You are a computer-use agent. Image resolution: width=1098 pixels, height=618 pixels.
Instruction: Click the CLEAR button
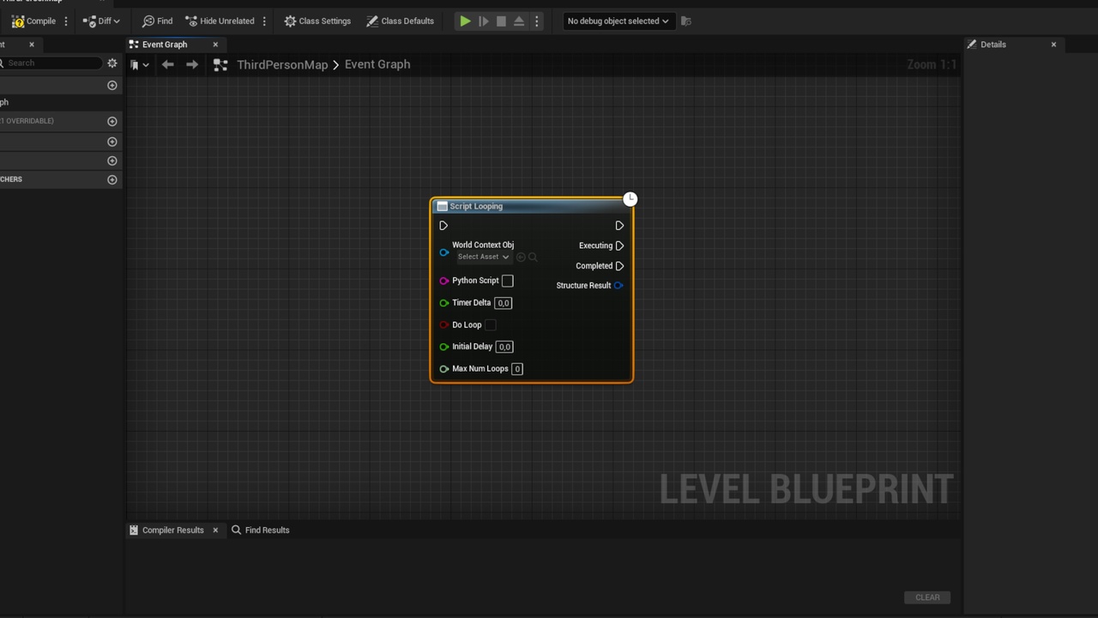927,597
